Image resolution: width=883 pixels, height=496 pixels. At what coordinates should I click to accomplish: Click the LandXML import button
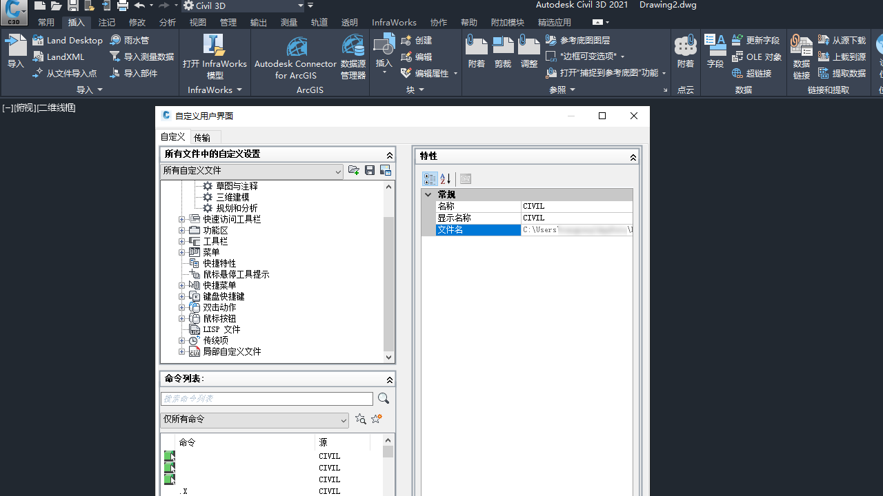point(59,56)
